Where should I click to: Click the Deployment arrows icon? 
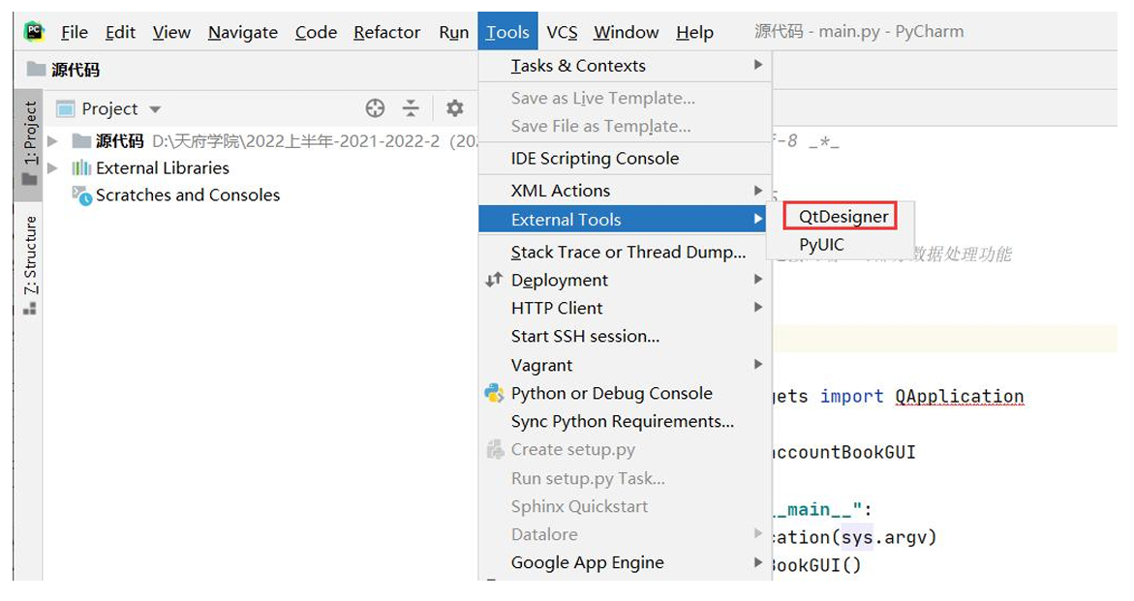[494, 280]
